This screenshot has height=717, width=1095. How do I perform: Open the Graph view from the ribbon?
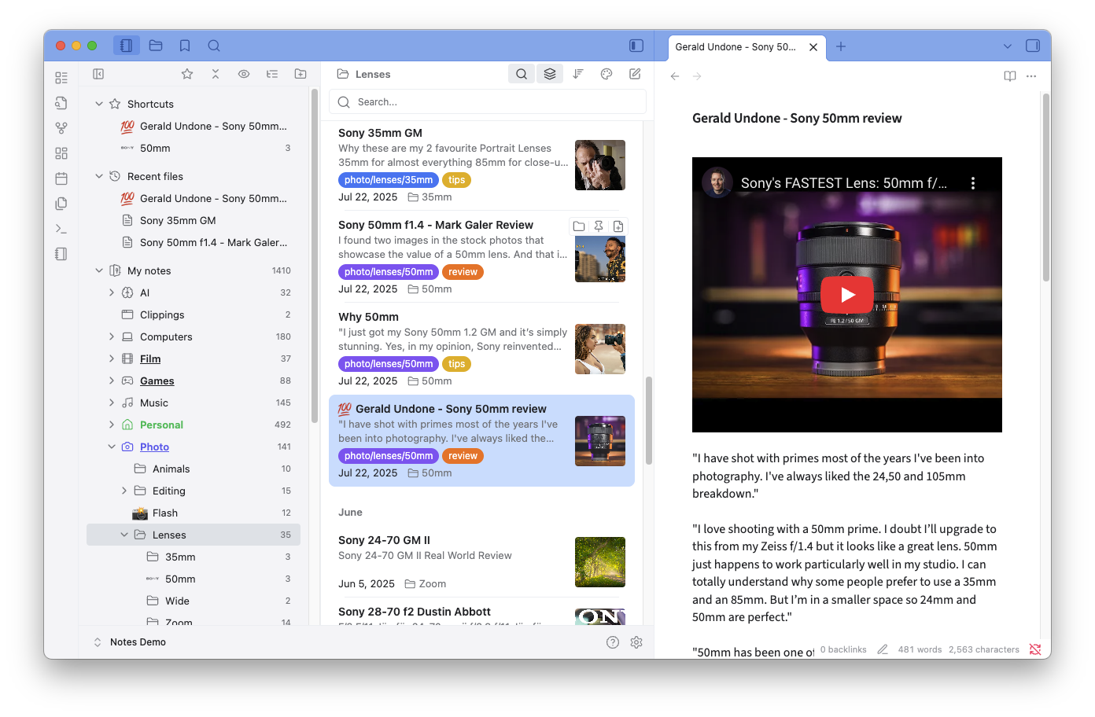tap(61, 128)
